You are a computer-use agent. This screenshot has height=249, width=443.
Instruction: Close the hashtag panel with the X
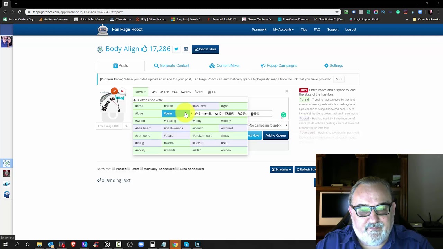(x=287, y=91)
